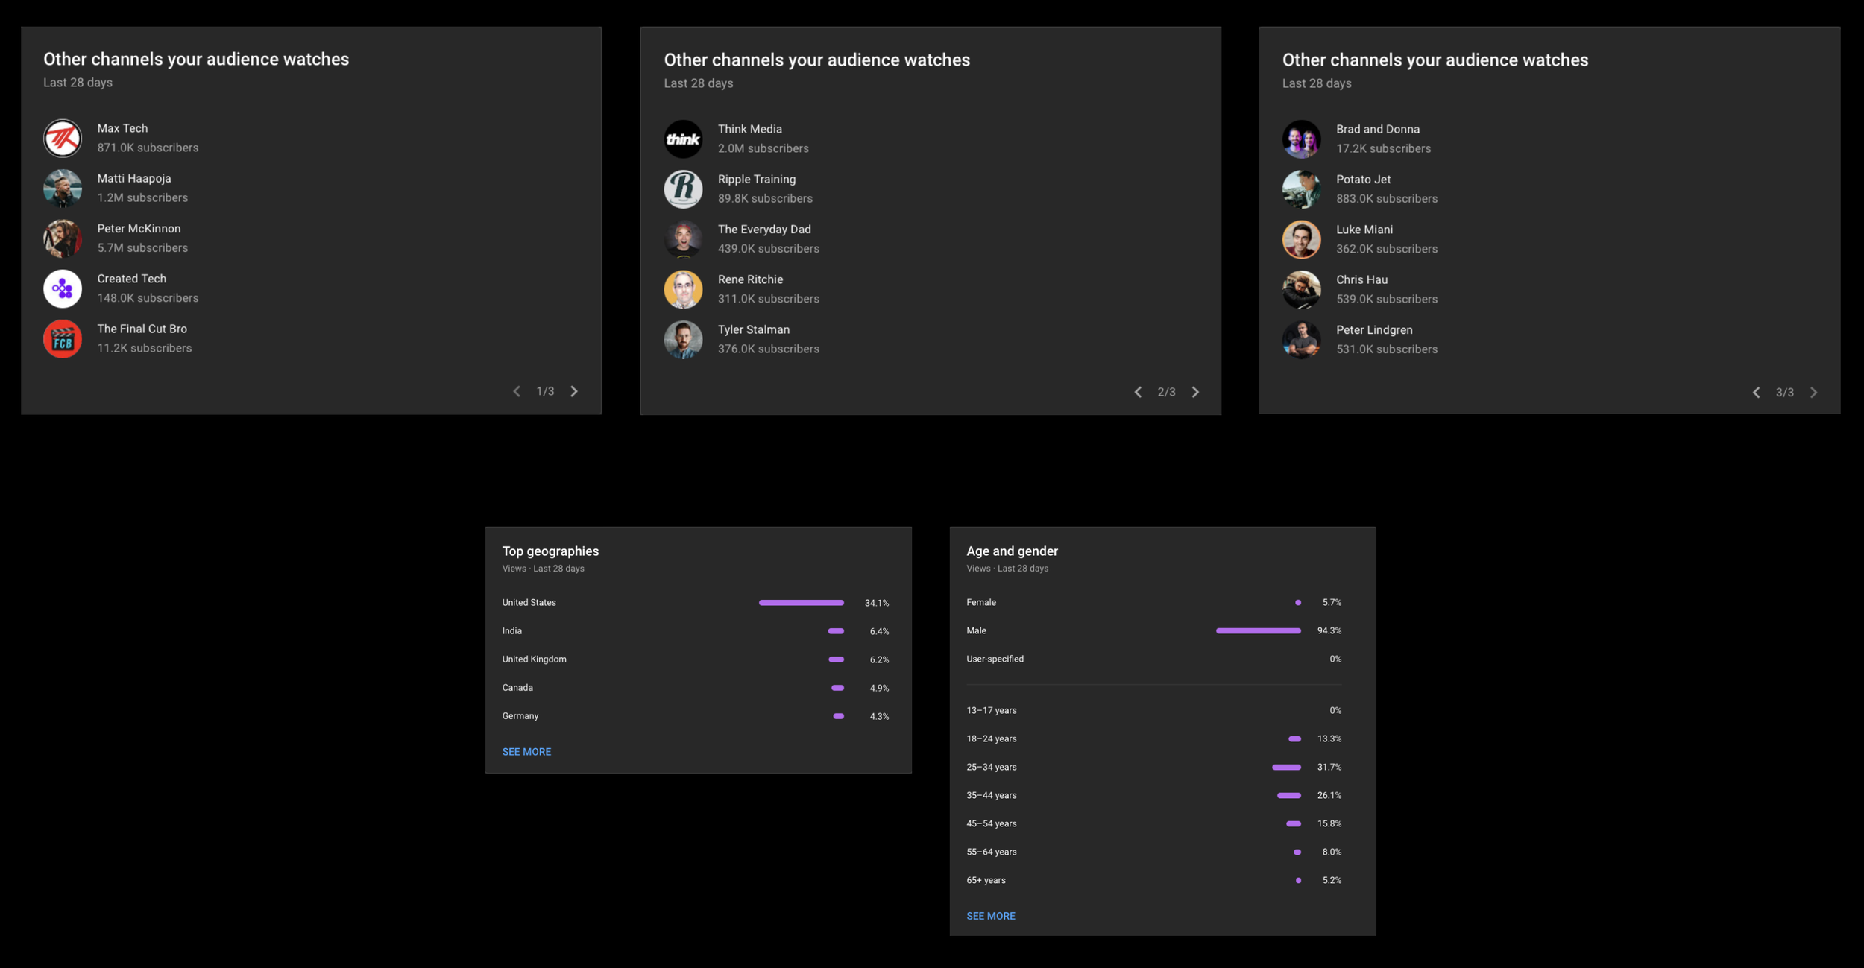Click SEE MORE under Age and gender
Image resolution: width=1864 pixels, height=968 pixels.
click(x=990, y=916)
